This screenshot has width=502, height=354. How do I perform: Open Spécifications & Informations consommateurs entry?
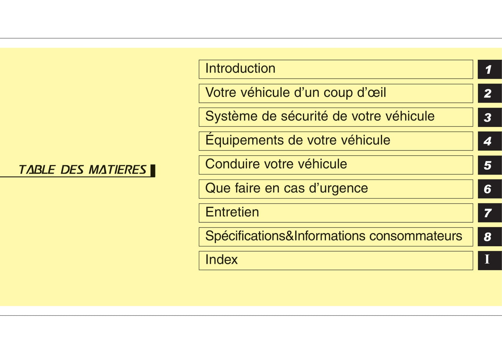click(336, 237)
